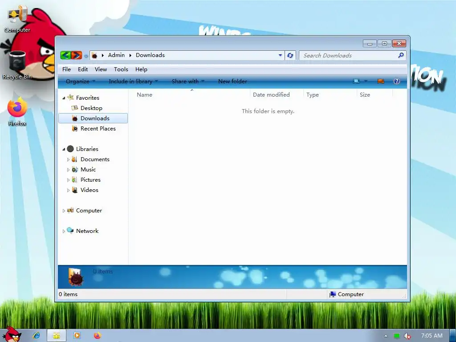Create a New folder
Image resolution: width=456 pixels, height=342 pixels.
pyautogui.click(x=232, y=81)
